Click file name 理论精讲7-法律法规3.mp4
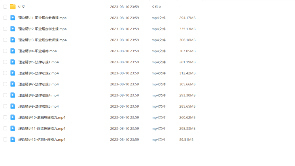Screen dimensions: 295x166 click(38, 84)
